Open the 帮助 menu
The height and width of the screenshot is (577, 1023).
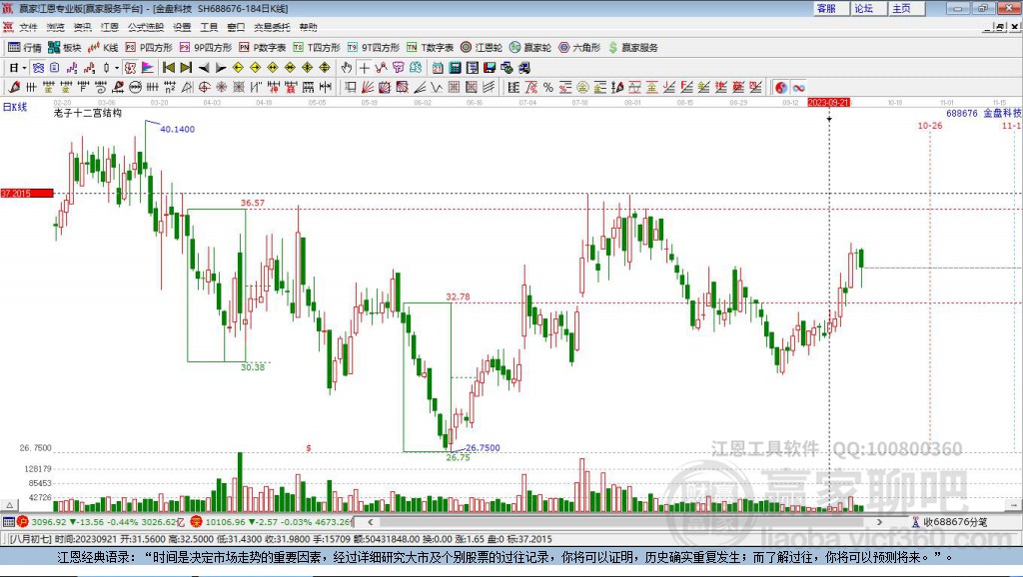click(x=308, y=27)
